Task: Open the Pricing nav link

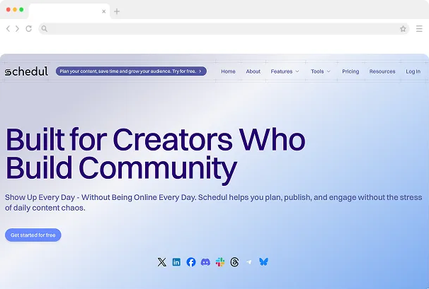Action: coord(350,71)
